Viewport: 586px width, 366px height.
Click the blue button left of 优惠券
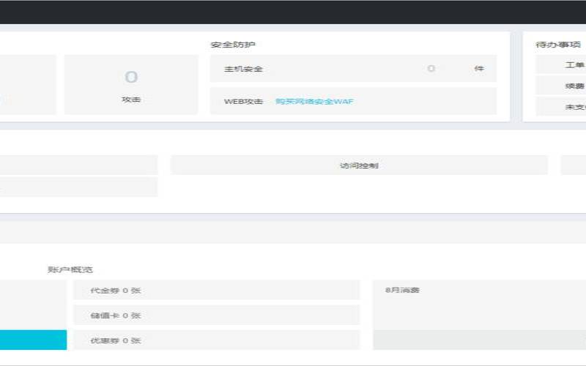[33, 340]
